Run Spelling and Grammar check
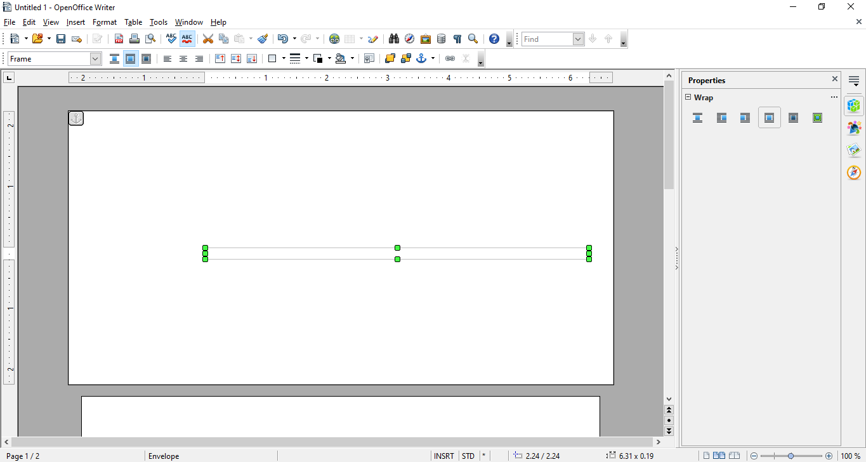The image size is (866, 462). (171, 39)
